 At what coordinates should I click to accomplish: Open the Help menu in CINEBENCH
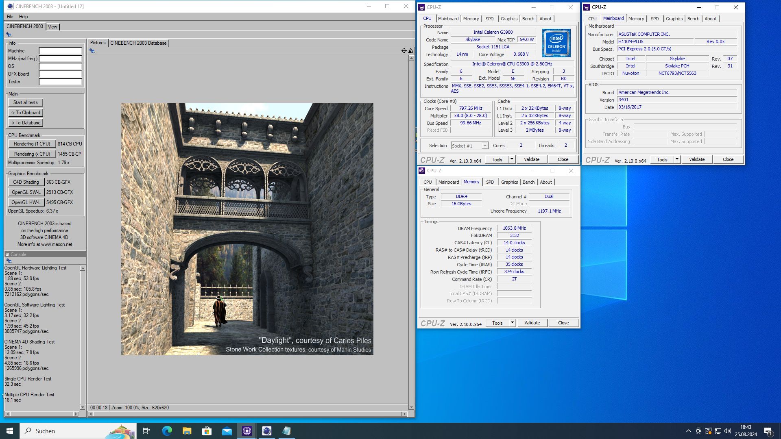[x=24, y=17]
